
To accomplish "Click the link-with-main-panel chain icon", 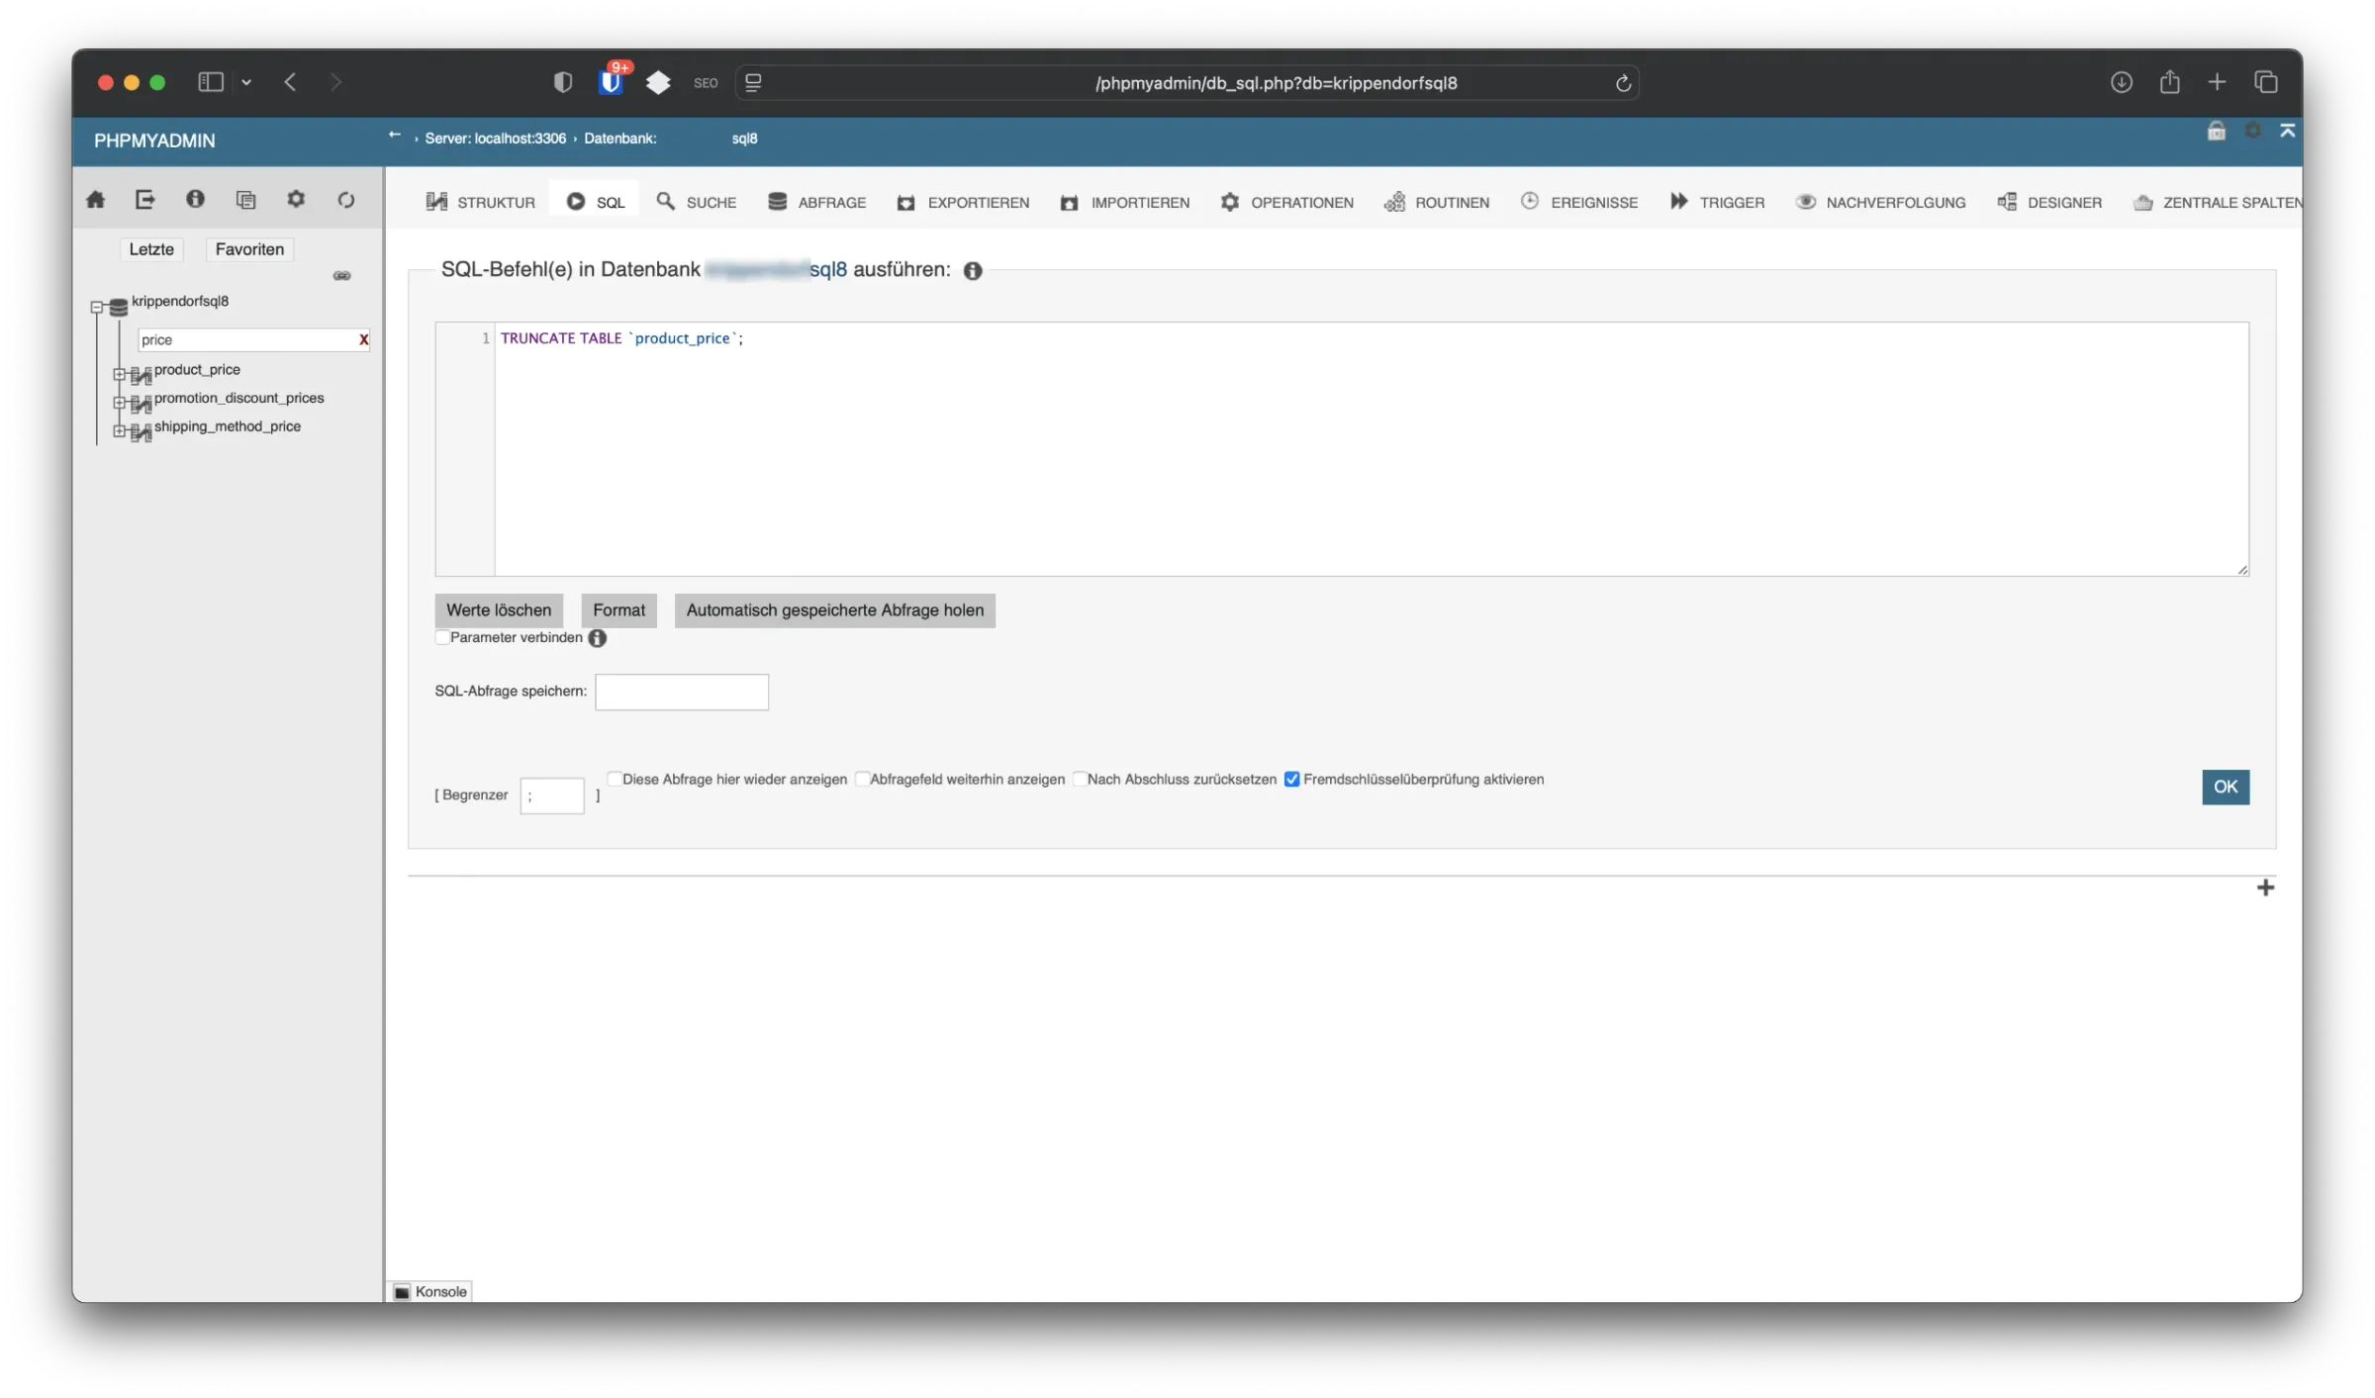I will coord(342,276).
